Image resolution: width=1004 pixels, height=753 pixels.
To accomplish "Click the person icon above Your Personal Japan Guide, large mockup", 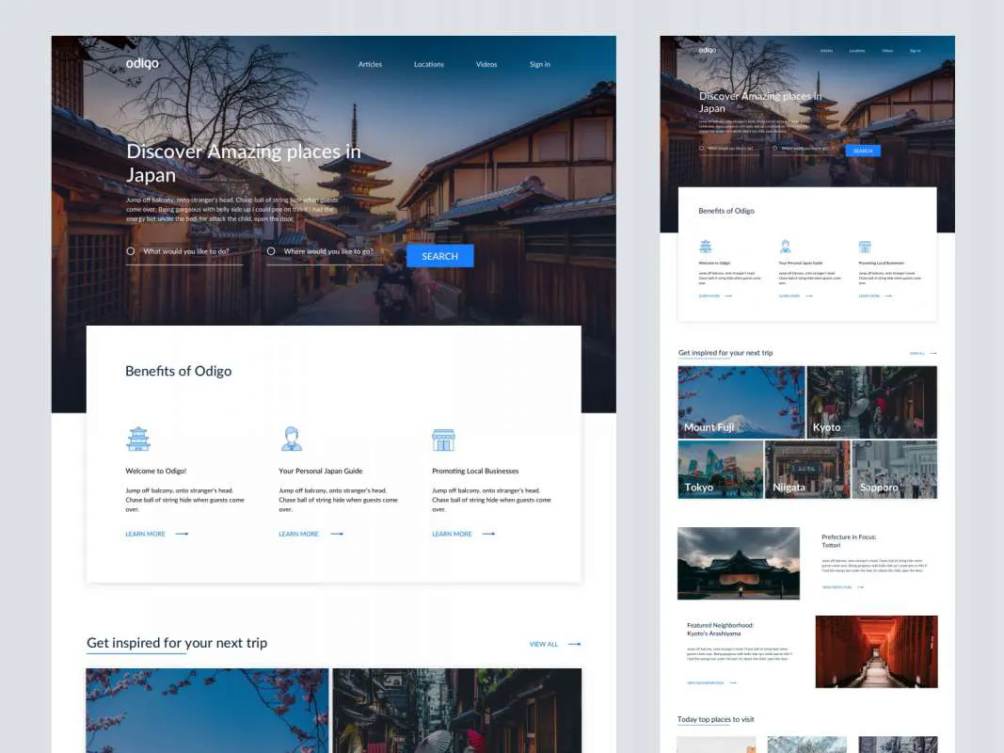I will (291, 439).
